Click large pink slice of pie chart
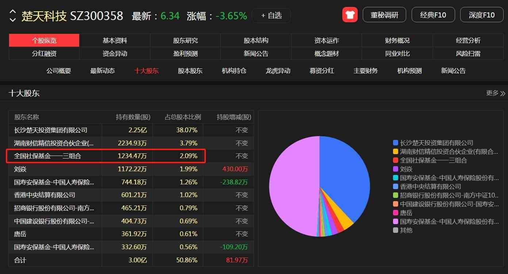This screenshot has height=274, width=508. pyautogui.click(x=292, y=186)
